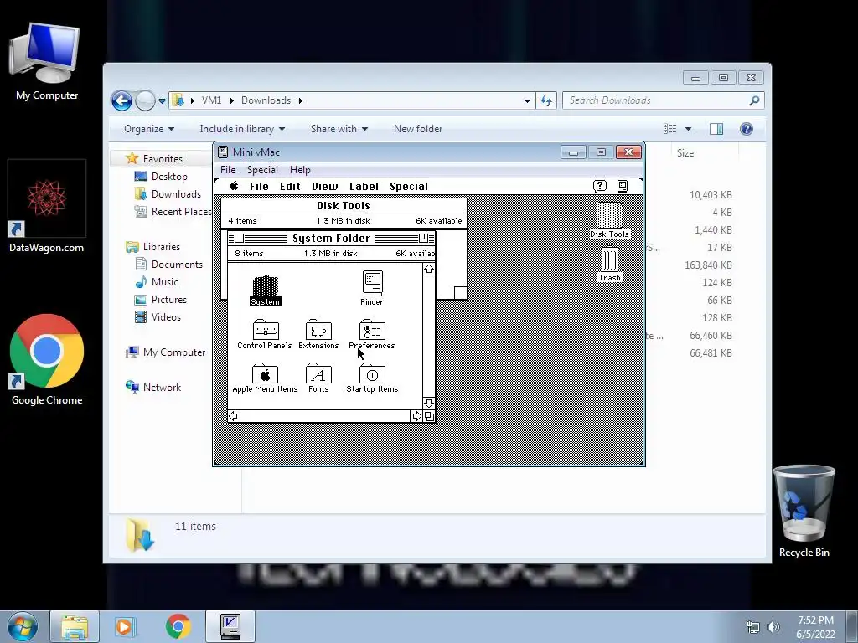Click the System Folder scroll up arrow
This screenshot has height=643, width=858.
click(x=429, y=269)
